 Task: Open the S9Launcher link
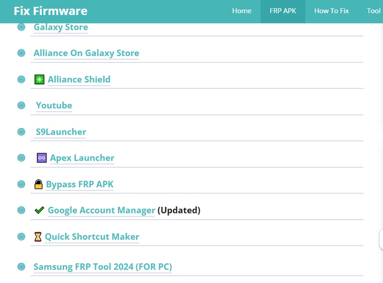[61, 132]
